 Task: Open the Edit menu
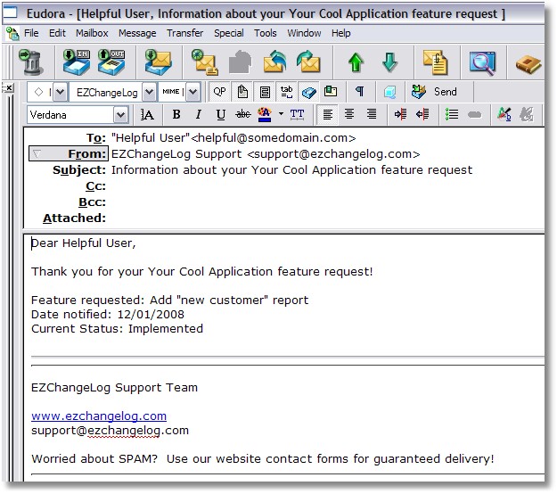point(57,33)
